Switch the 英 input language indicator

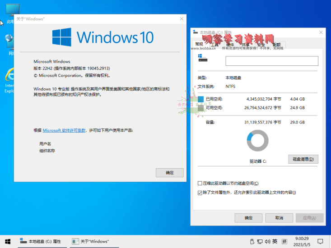click(275, 241)
